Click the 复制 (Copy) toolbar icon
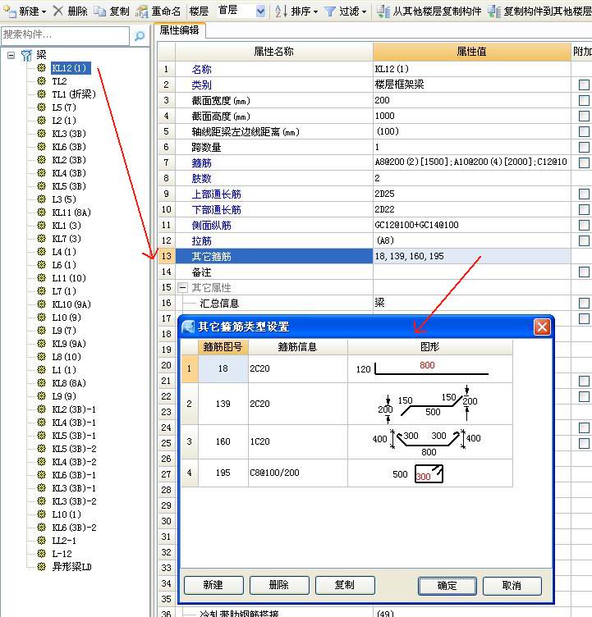Screen dimensions: 592x617 (100, 11)
